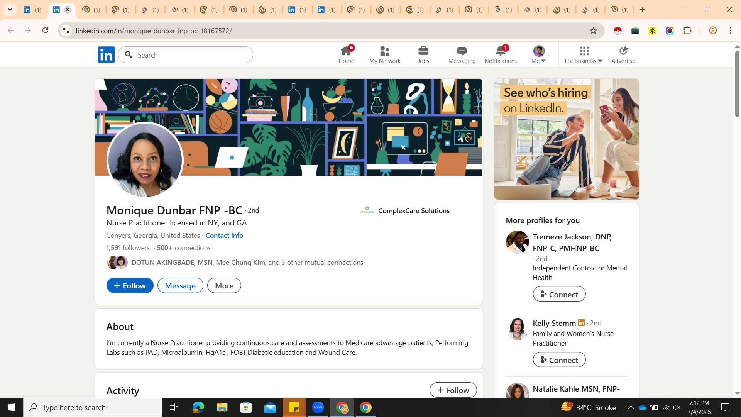
Task: Click the scrollbar down arrow
Action: (x=737, y=394)
